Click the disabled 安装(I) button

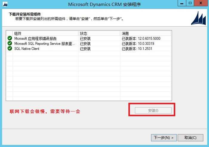tap(153, 111)
